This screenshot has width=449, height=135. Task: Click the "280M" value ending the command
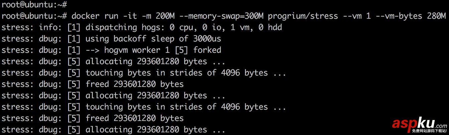436,16
